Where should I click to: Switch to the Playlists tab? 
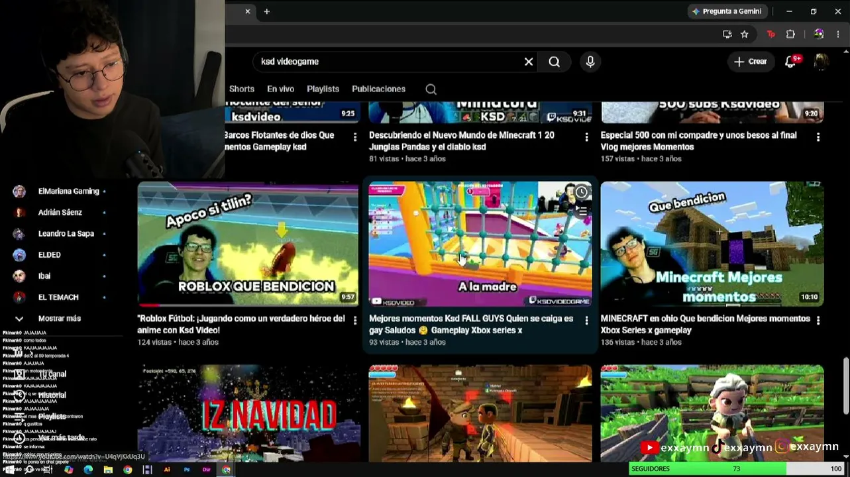[323, 89]
